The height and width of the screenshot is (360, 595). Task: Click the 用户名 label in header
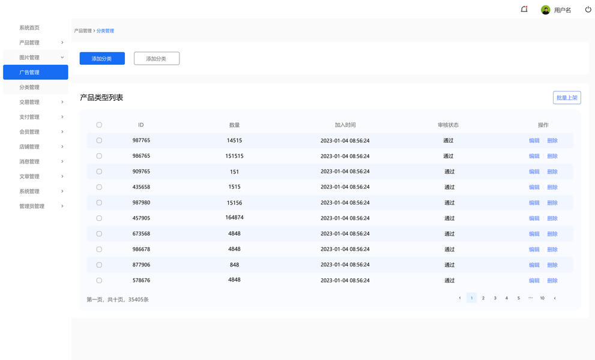563,10
